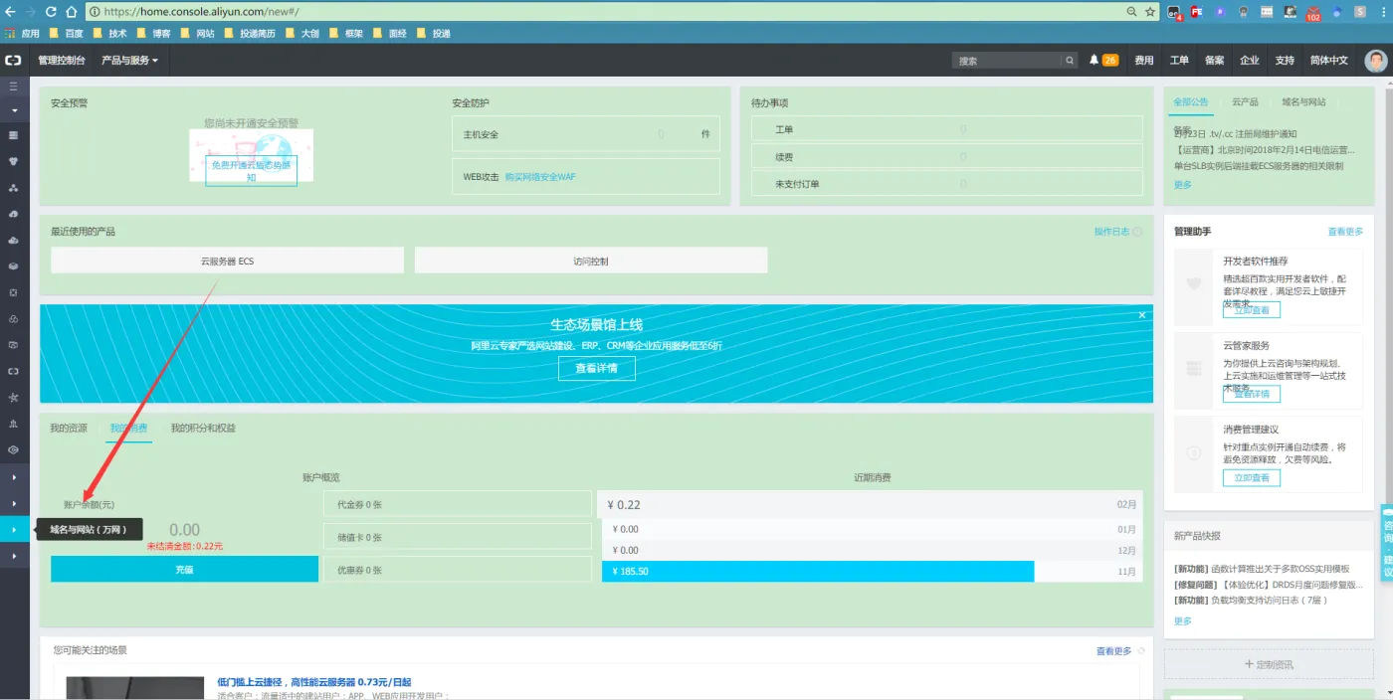Select the 我的消费 tab

(129, 429)
